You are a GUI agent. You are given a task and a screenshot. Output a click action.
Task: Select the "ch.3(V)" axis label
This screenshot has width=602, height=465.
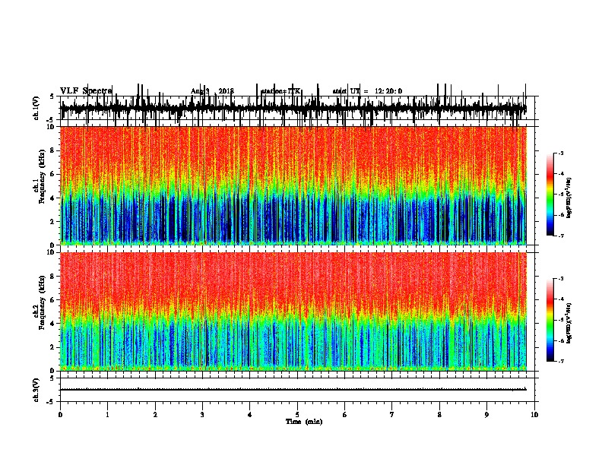click(36, 390)
